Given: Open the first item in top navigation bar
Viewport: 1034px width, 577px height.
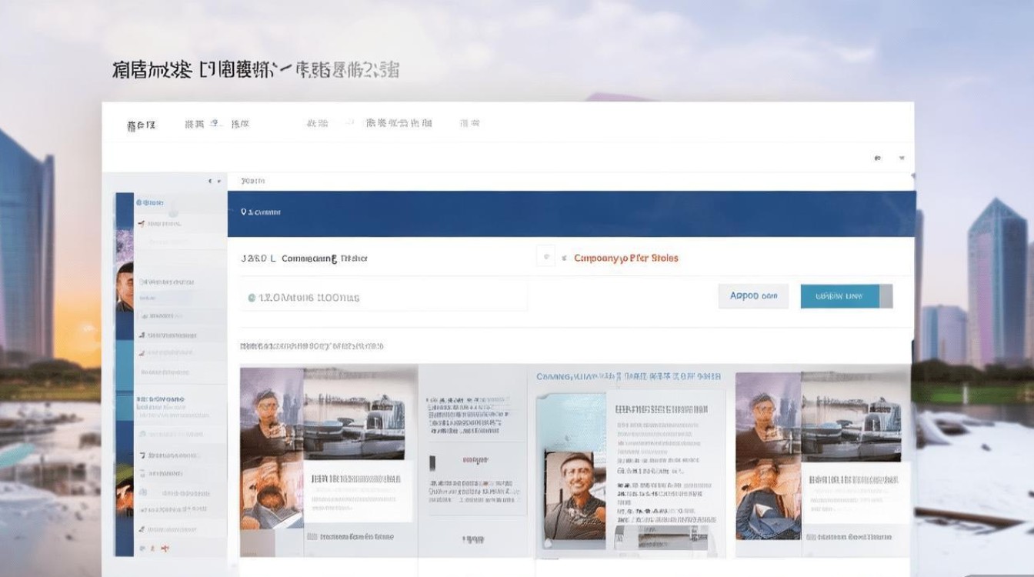Looking at the screenshot, I should pyautogui.click(x=142, y=125).
